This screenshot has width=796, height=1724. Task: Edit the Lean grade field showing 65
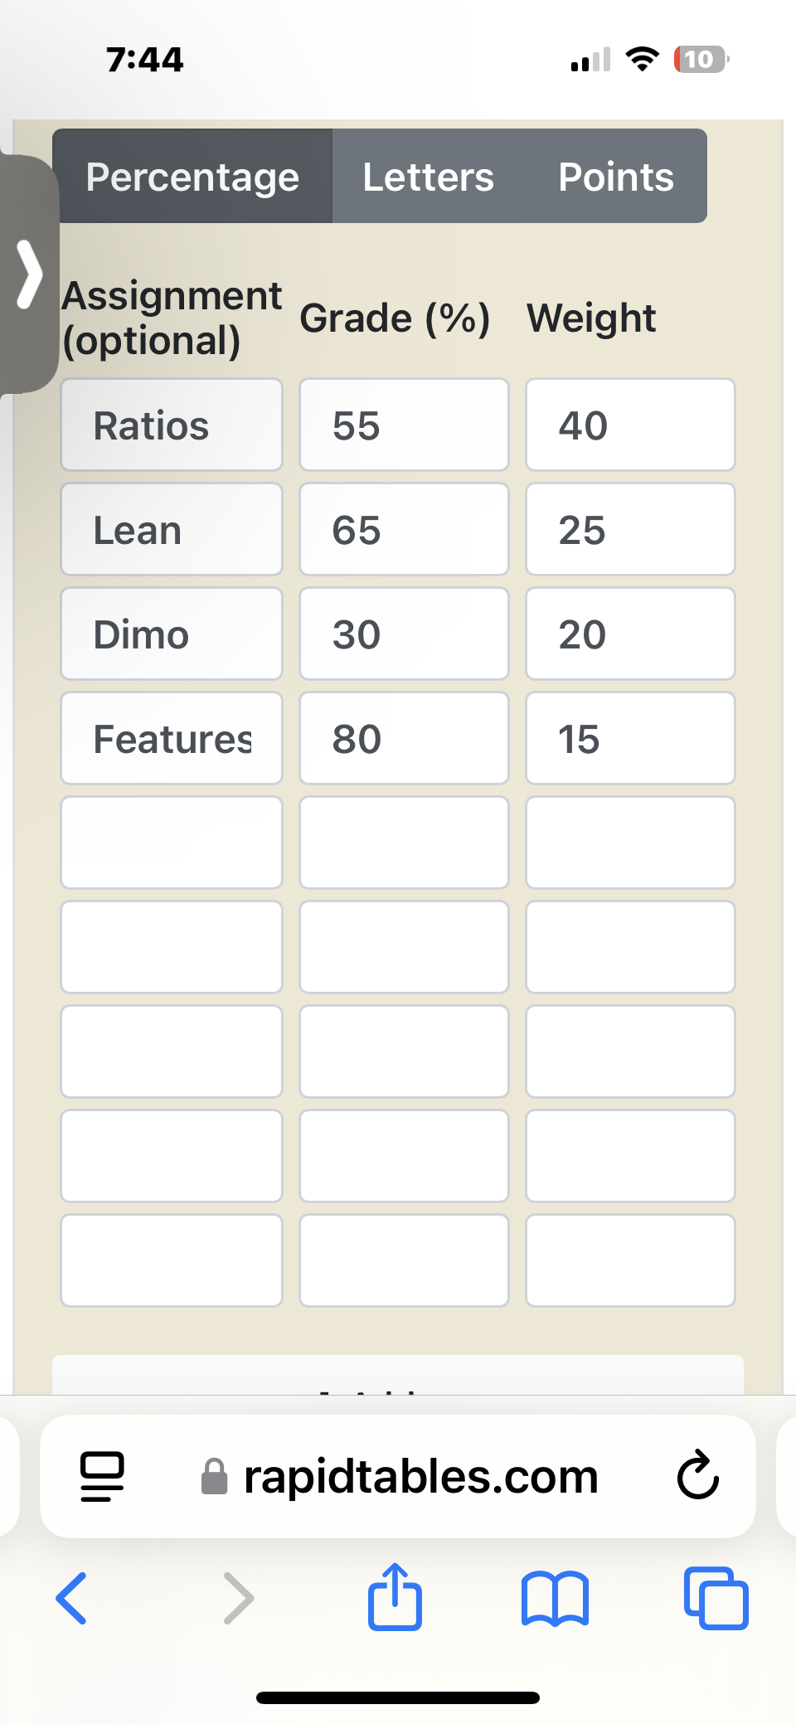coord(404,530)
